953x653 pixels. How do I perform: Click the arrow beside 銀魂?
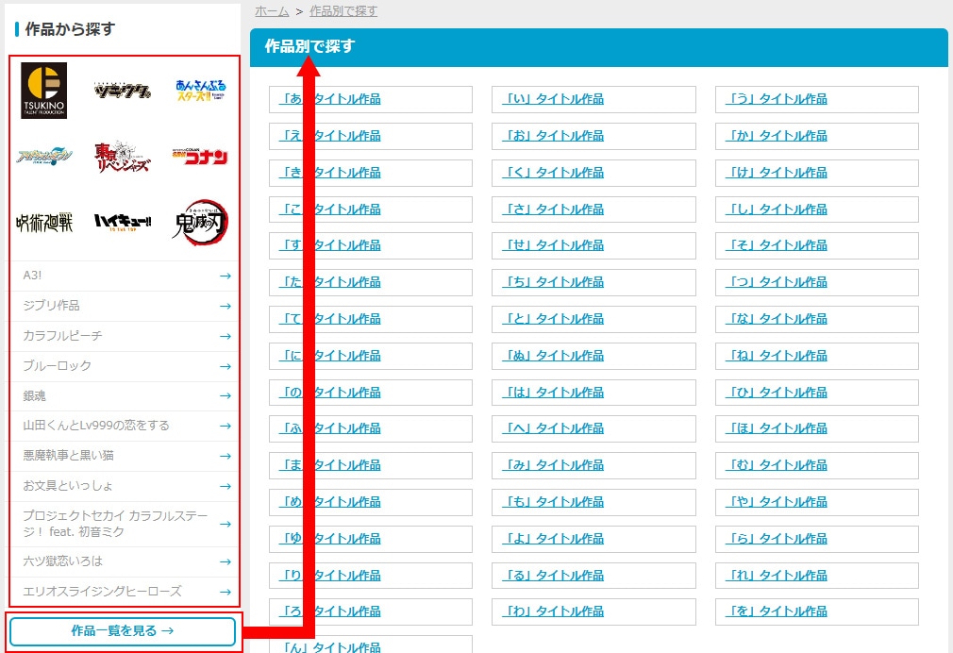coord(225,395)
